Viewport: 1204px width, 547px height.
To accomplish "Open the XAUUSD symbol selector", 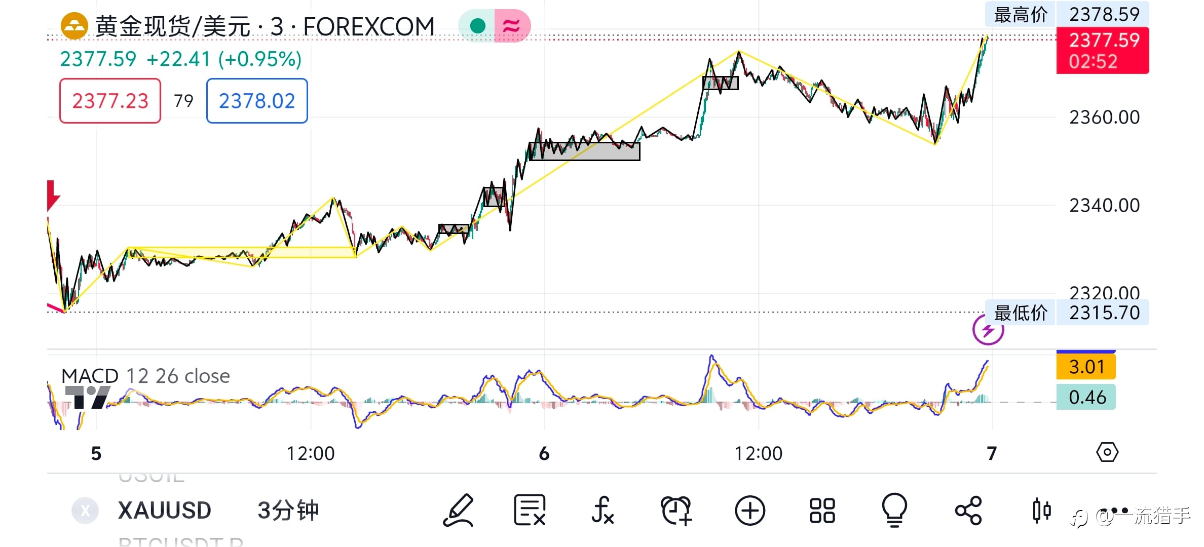I will [x=164, y=510].
